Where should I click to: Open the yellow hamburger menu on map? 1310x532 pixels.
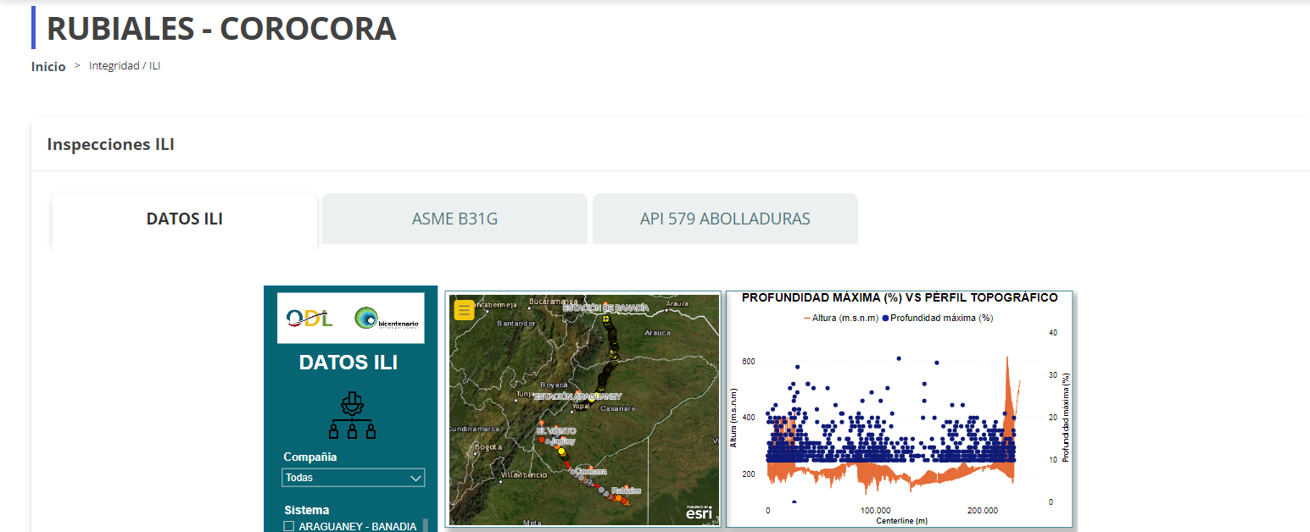point(464,310)
